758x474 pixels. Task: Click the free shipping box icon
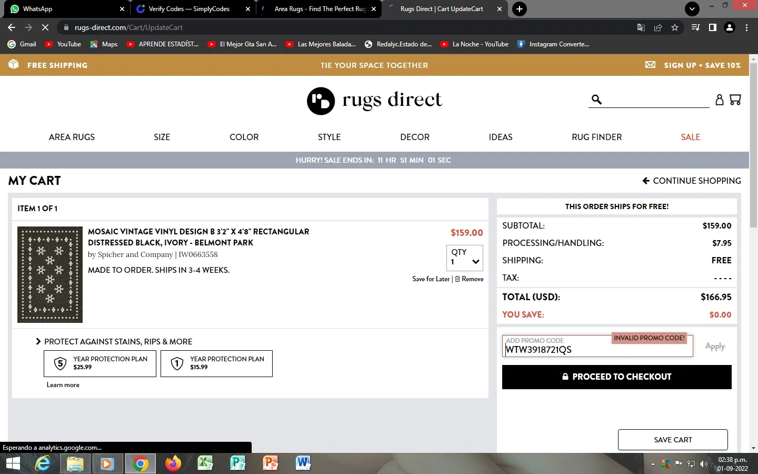click(x=14, y=64)
